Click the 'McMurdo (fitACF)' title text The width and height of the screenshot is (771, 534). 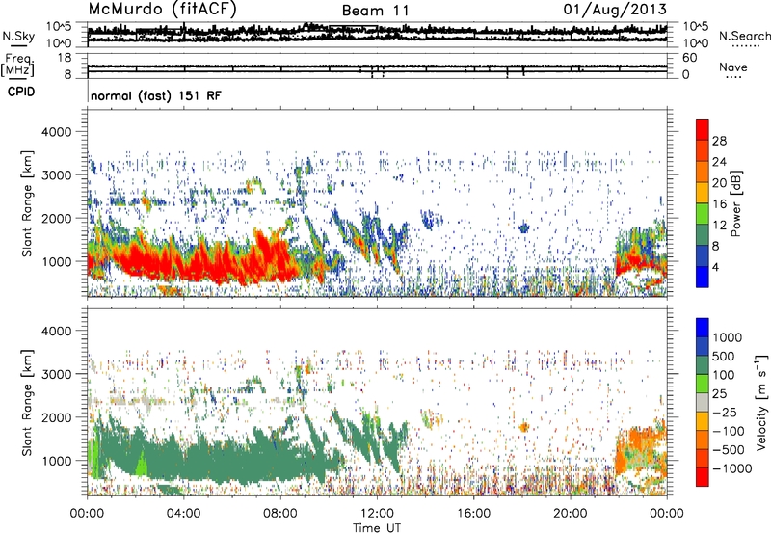(163, 10)
